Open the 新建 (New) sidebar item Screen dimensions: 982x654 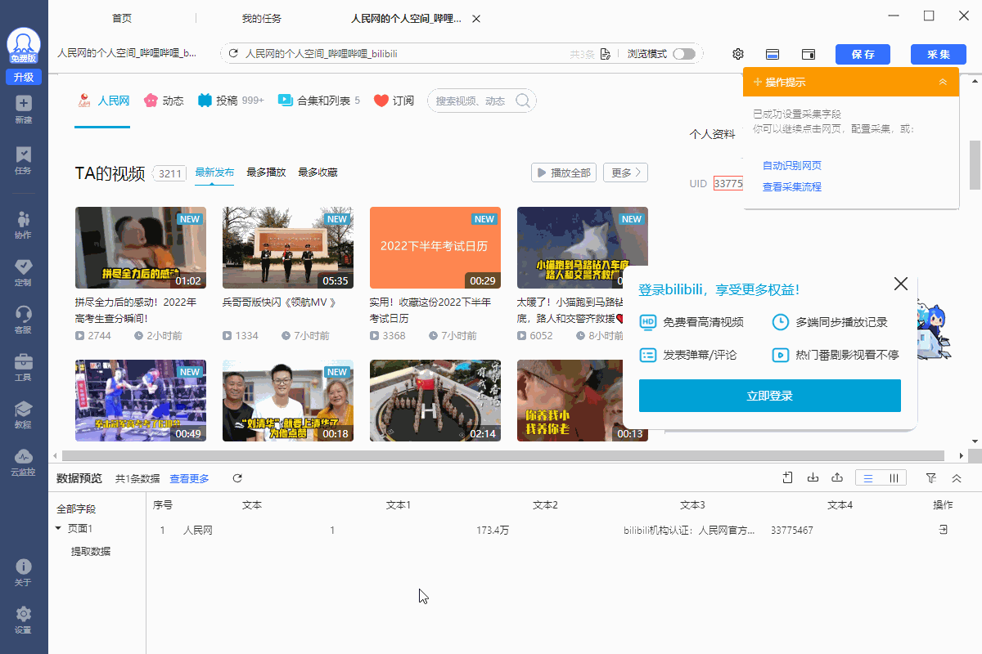point(23,110)
